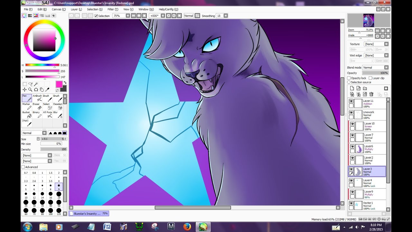Select the AirBrush tool
The width and height of the screenshot is (412, 232).
[x=37, y=98]
